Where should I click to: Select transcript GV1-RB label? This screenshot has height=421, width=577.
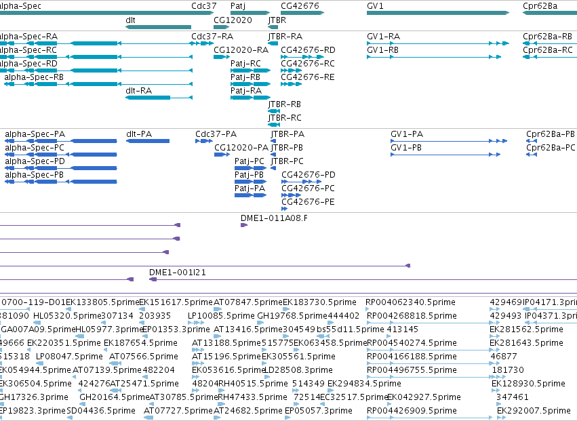point(382,49)
